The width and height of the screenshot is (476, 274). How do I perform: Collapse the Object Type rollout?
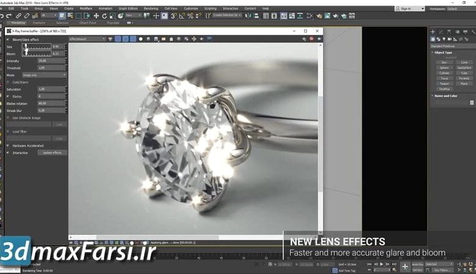point(443,52)
